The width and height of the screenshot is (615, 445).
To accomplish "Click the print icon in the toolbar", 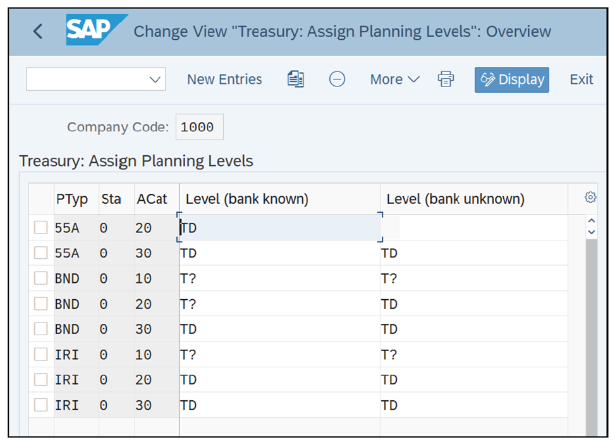I will point(446,79).
